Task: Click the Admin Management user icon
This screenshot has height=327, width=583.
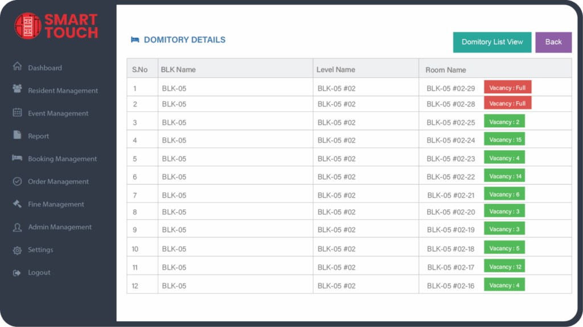Action: click(x=17, y=227)
